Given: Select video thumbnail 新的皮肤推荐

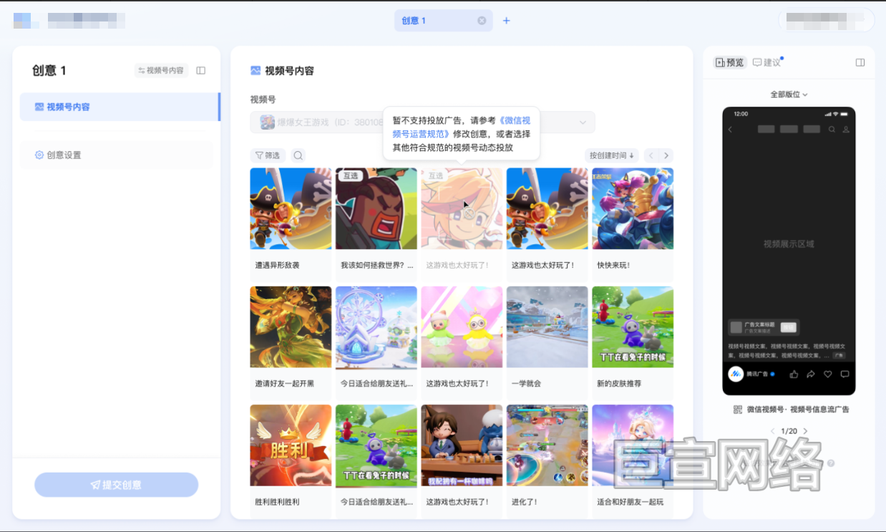Looking at the screenshot, I should pos(633,327).
